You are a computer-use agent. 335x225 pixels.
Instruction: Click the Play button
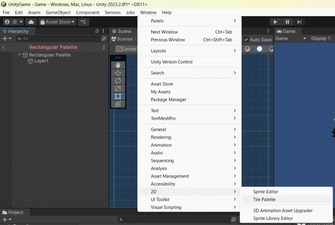click(x=275, y=22)
